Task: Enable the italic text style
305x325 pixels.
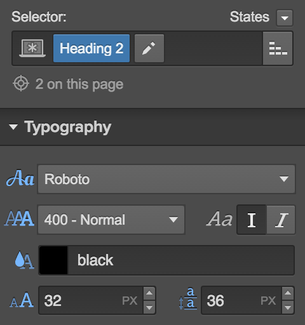Action: pos(281,220)
